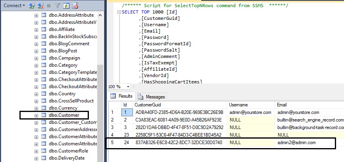
Task: Collapse the SELECT statement outline in editor
Action: 119,12
